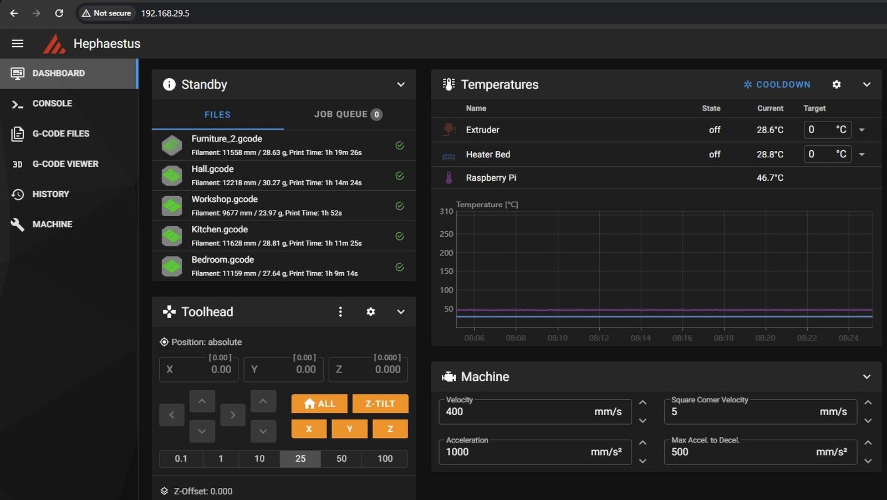Open the hamburger navigation menu
The image size is (887, 500).
(17, 43)
